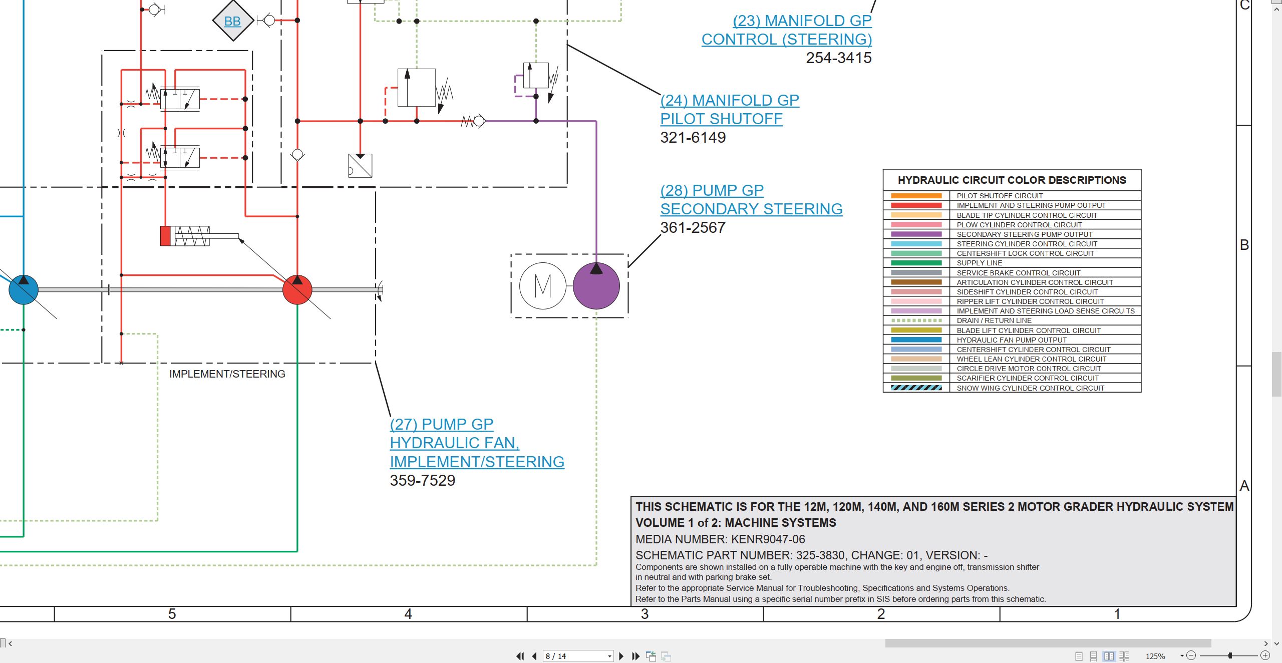The height and width of the screenshot is (663, 1282).
Task: Open the (28) Pump GP Secondary Steering link
Action: pyautogui.click(x=751, y=200)
